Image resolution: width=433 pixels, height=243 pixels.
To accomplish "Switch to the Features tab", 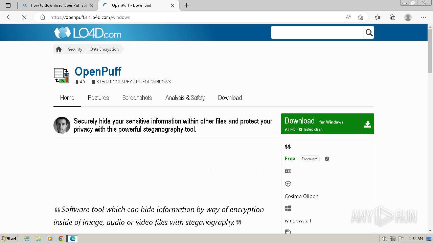I will (x=98, y=98).
